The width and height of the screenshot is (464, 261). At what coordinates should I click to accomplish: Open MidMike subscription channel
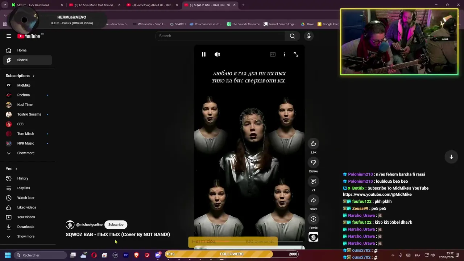tap(28, 85)
